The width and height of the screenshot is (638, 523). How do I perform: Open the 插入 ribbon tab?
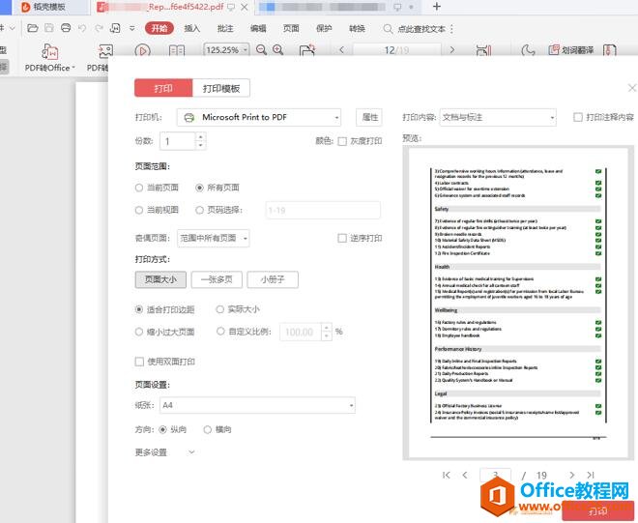192,28
